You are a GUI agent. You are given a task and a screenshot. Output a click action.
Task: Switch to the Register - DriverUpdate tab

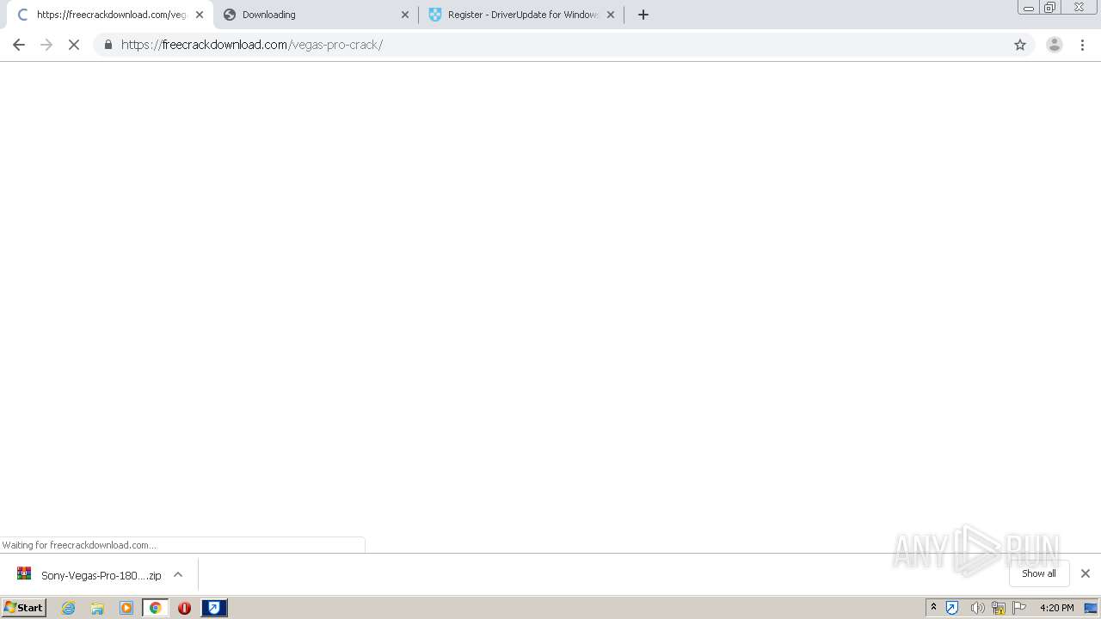pyautogui.click(x=521, y=15)
